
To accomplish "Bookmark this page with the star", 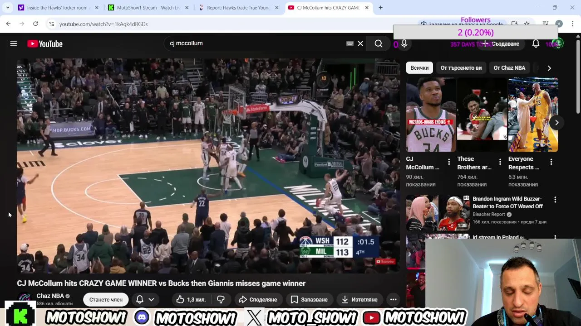I will click(x=527, y=24).
